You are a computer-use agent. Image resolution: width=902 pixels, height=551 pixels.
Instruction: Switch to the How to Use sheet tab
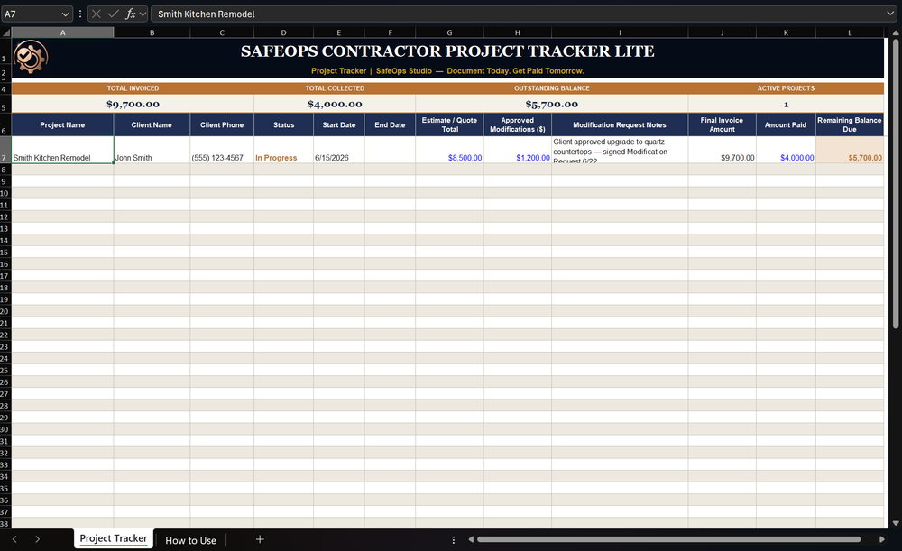pyautogui.click(x=190, y=540)
